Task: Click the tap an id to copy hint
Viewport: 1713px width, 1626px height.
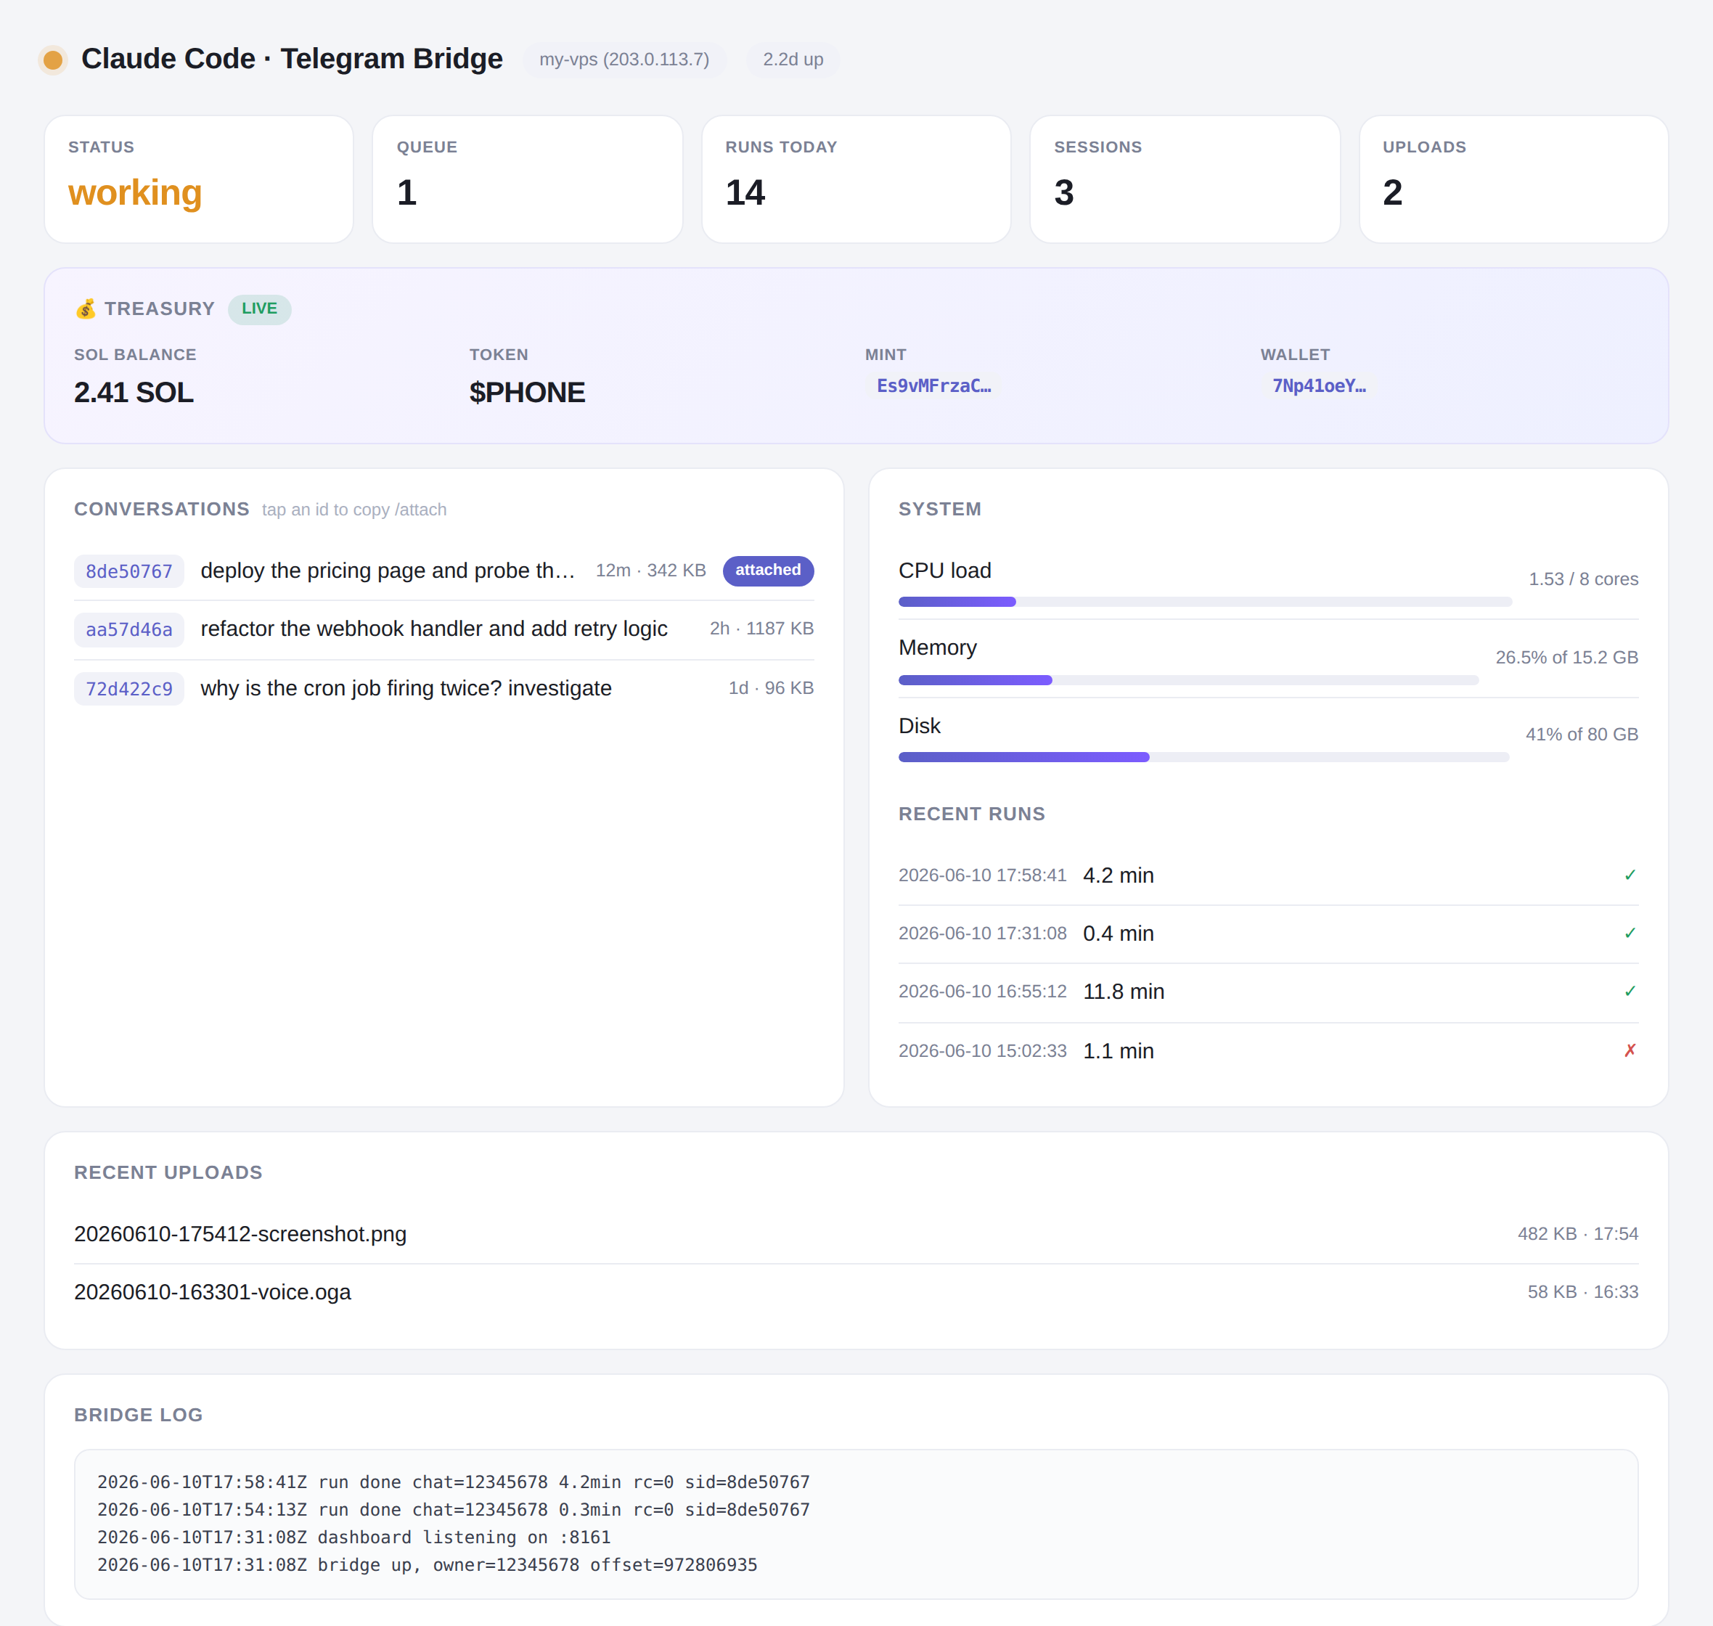Action: click(354, 510)
